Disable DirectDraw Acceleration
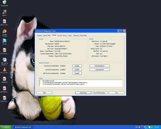Image resolution: width=161 pixels, height=129 pixels. click(x=77, y=66)
